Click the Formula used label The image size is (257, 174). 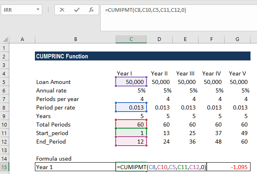(54, 159)
